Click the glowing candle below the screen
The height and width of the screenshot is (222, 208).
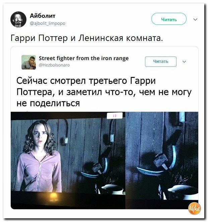pyautogui.click(x=54, y=196)
